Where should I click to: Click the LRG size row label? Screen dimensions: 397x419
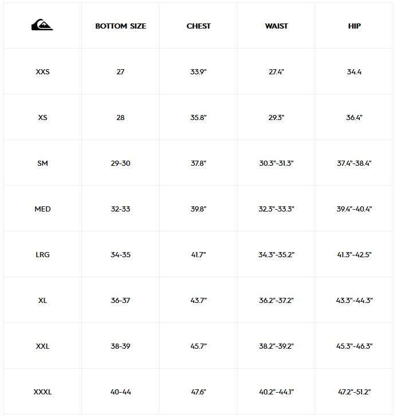pyautogui.click(x=42, y=255)
